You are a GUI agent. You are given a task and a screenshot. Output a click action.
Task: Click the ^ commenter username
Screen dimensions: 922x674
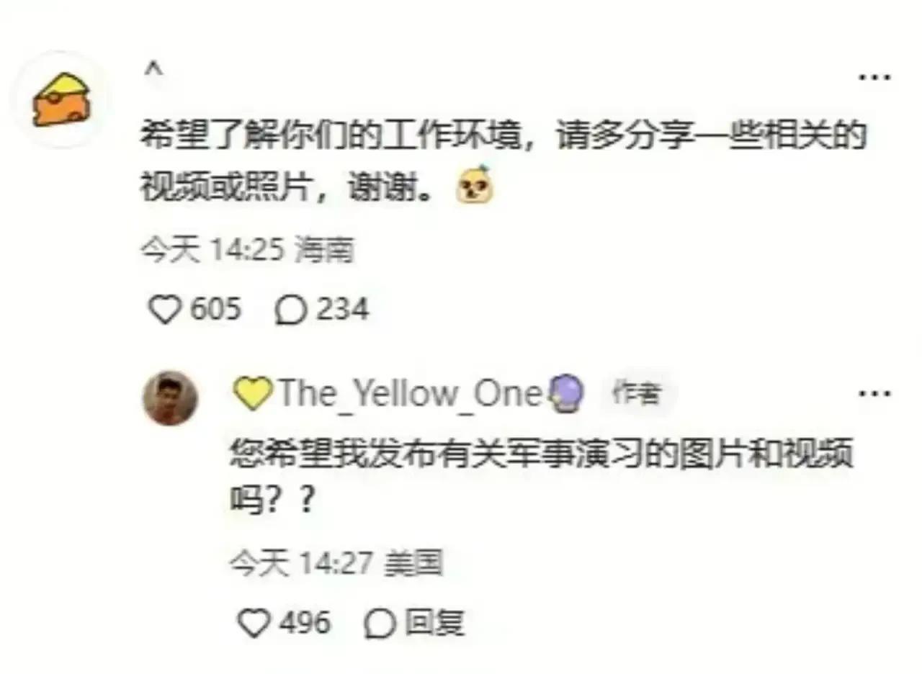(x=154, y=71)
